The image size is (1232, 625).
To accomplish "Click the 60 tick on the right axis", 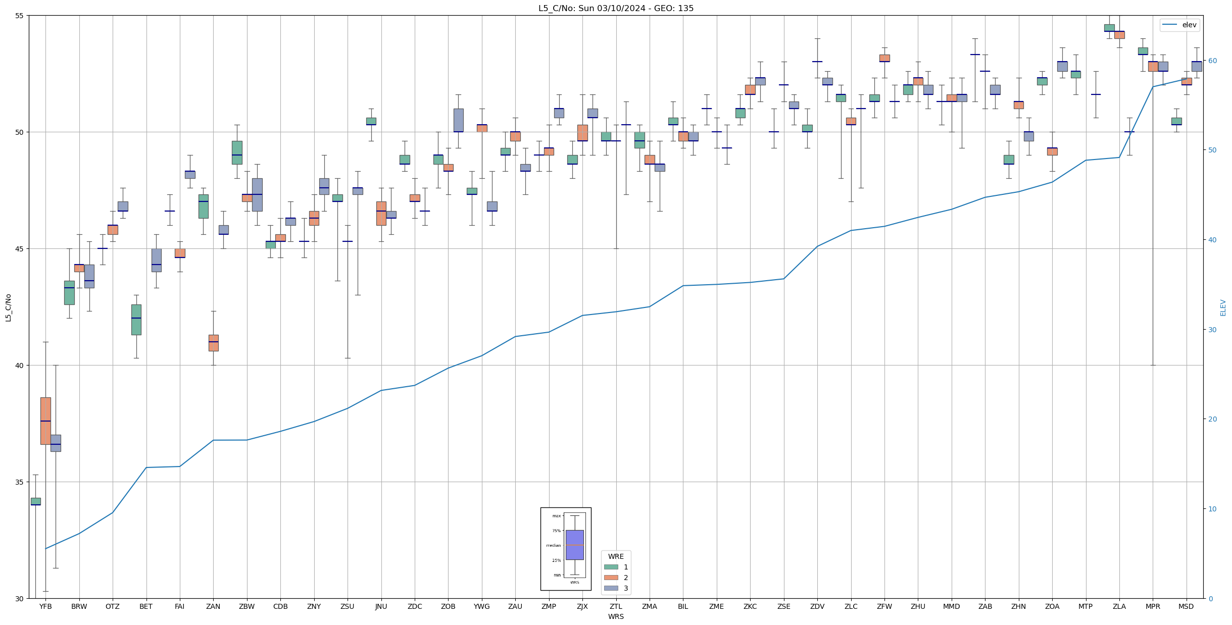I will 1212,61.
